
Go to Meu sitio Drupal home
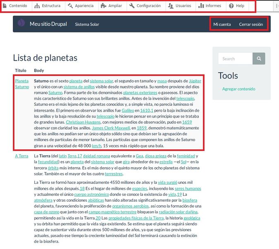tap(48, 24)
